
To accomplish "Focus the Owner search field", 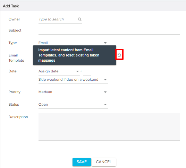I will coord(60,19).
